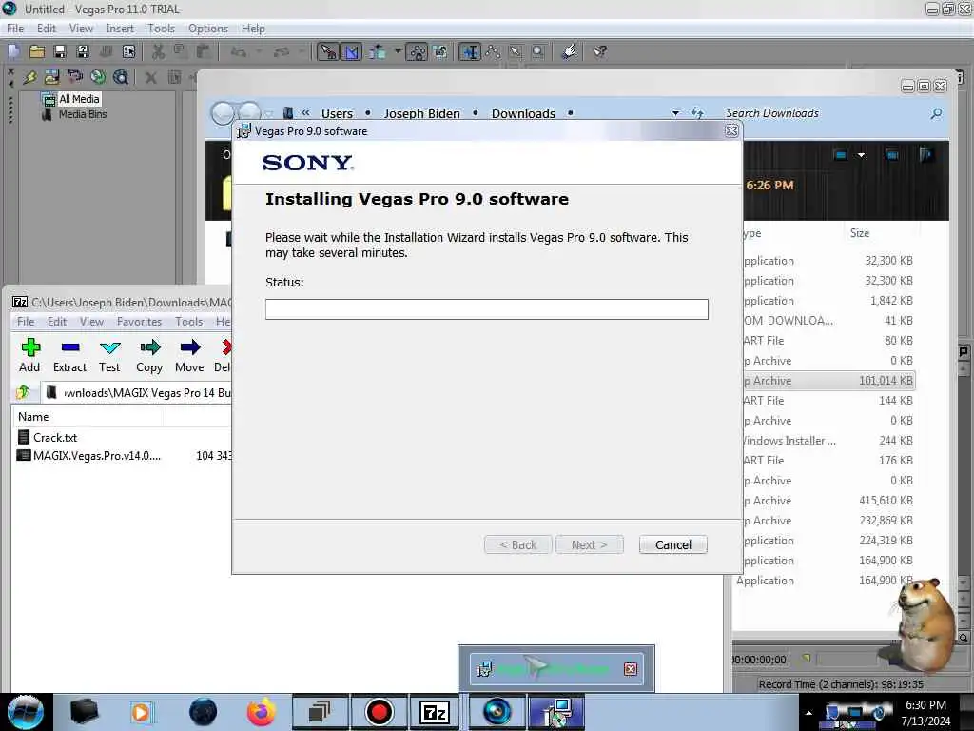This screenshot has height=731, width=974.
Task: Click the Move button in 7-Zip
Action: [189, 356]
